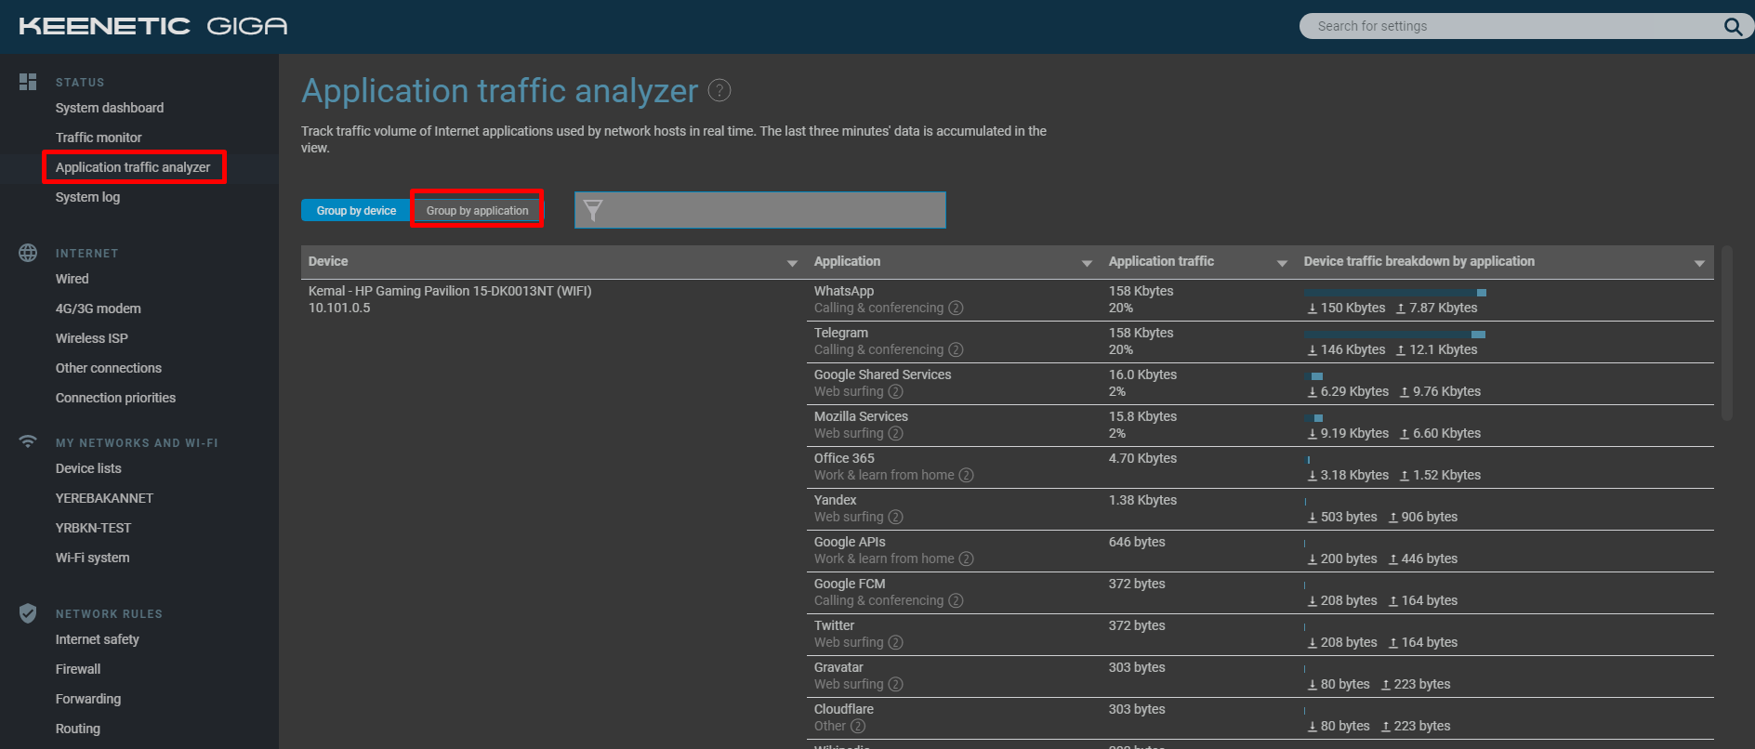This screenshot has height=749, width=1755.
Task: Switch to Group by application
Action: coord(477,211)
